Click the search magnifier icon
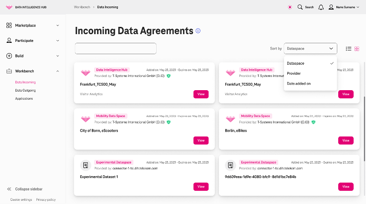Image resolution: width=366 pixels, height=204 pixels. click(x=300, y=7)
